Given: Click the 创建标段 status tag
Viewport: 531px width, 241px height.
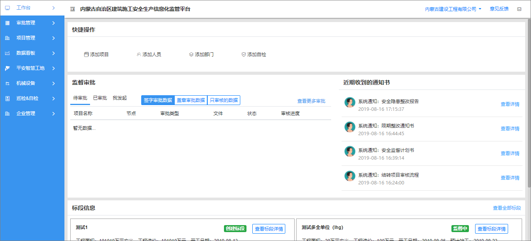Looking at the screenshot, I should pyautogui.click(x=235, y=229).
